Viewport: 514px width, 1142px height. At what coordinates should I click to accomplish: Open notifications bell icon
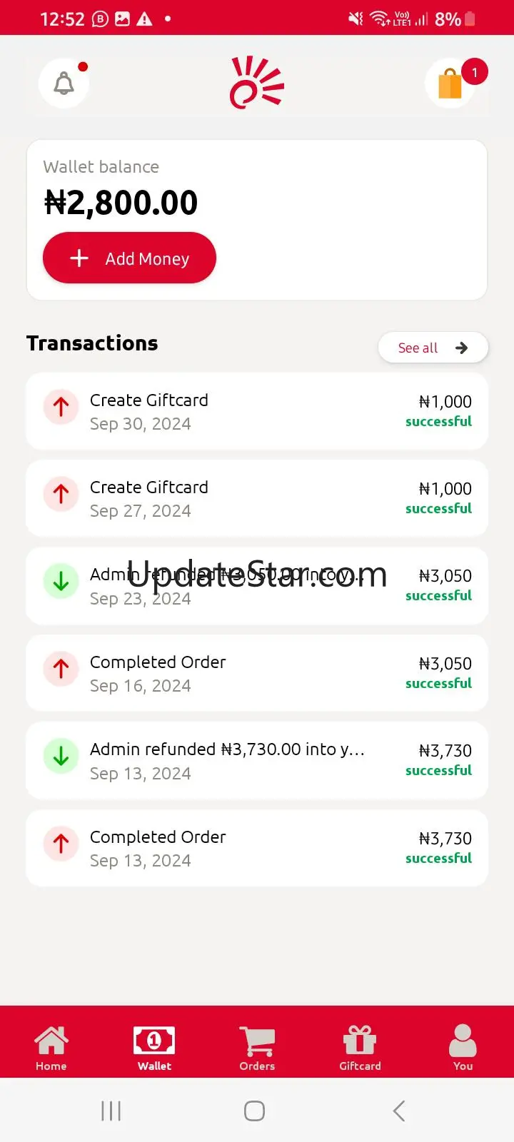[x=64, y=84]
